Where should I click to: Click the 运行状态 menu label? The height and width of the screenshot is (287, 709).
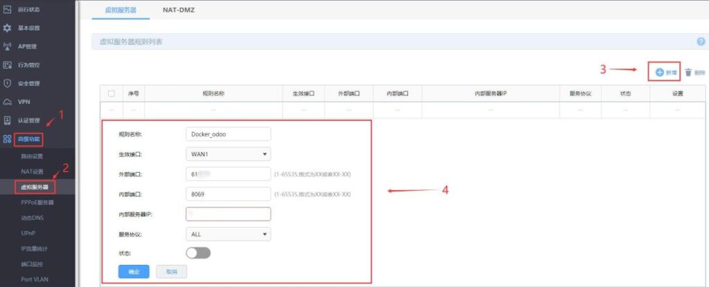(x=28, y=10)
